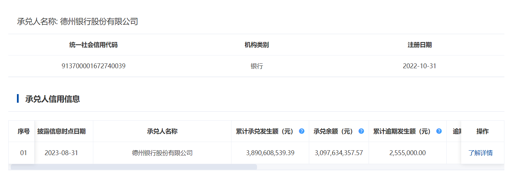512x182 pixels.
Task: Click the 承兑余额（元） column header
Action: [x=333, y=131]
